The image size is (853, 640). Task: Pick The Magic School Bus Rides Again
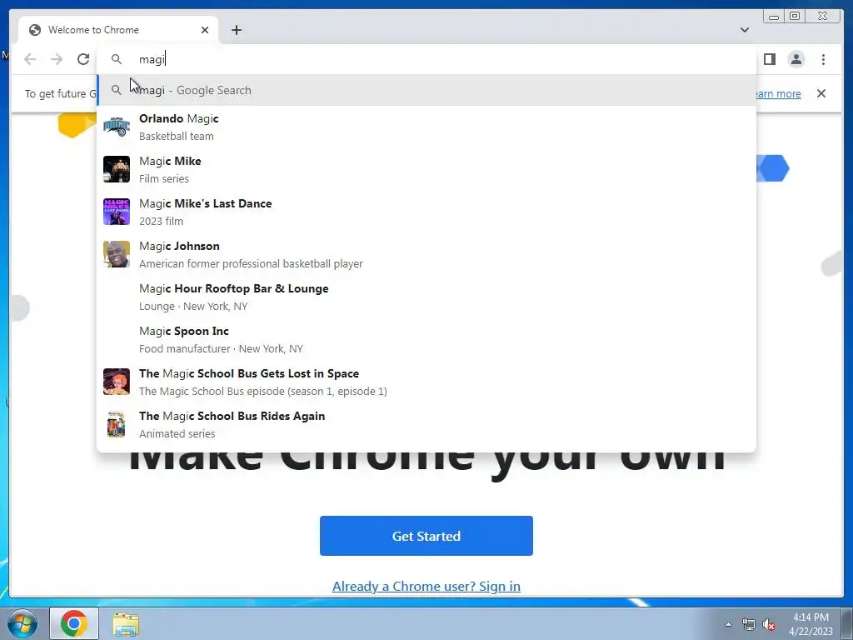tap(426, 424)
